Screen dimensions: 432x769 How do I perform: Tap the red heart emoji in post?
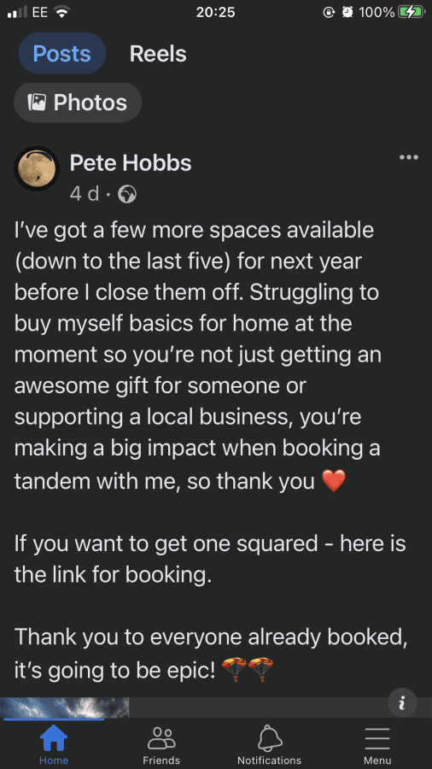click(x=334, y=480)
